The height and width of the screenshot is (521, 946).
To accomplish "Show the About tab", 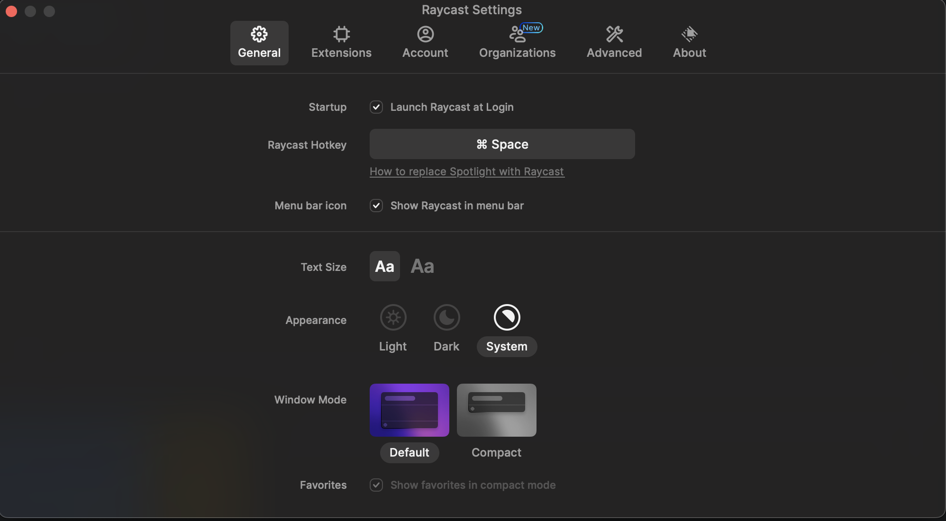I will (x=690, y=43).
